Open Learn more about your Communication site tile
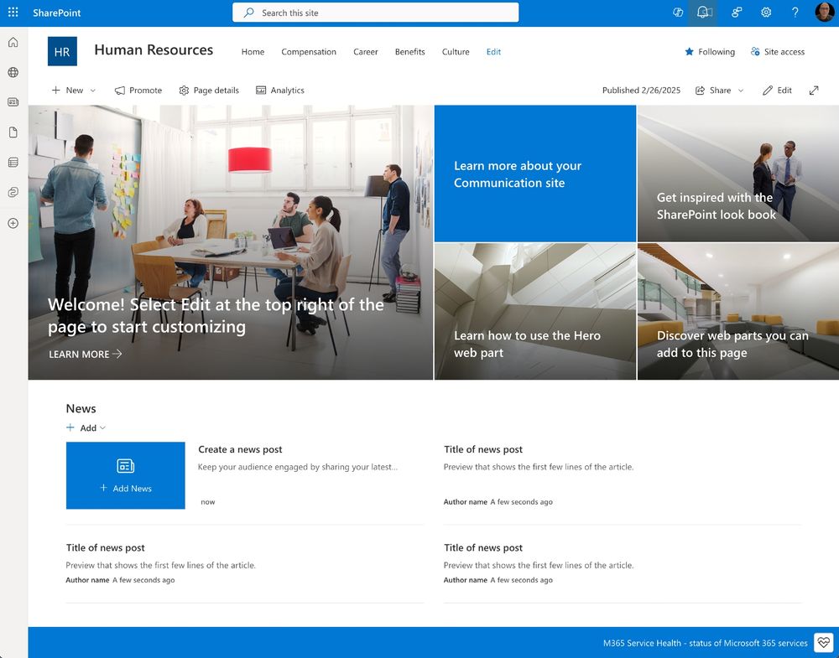 click(x=535, y=174)
